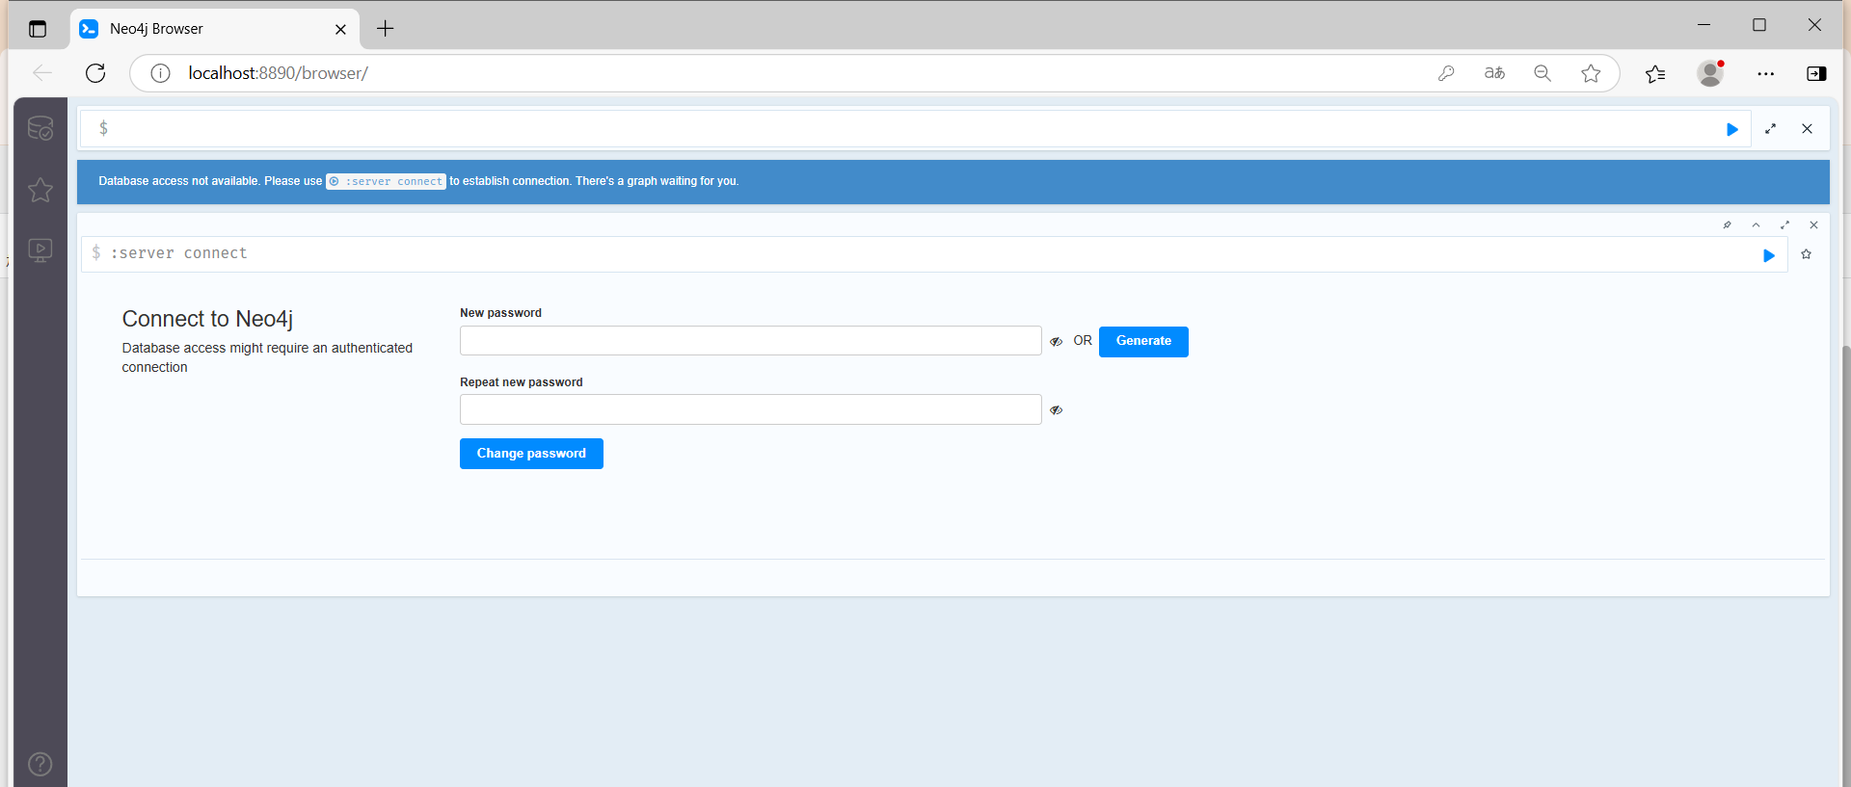View site information icon in address bar
The image size is (1851, 787).
[x=160, y=73]
